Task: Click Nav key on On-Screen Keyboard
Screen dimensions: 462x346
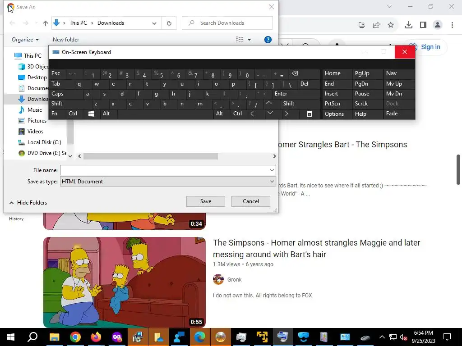Action: 399,73
